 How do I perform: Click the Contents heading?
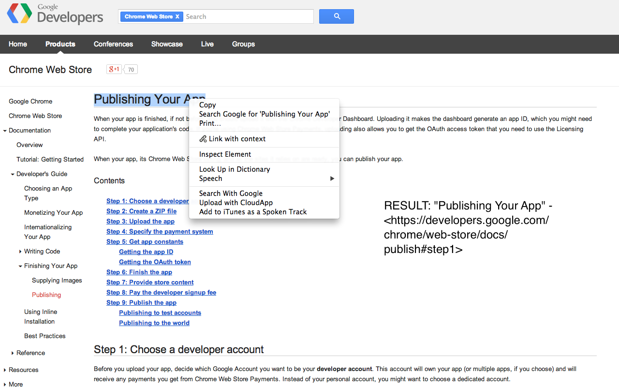[109, 181]
